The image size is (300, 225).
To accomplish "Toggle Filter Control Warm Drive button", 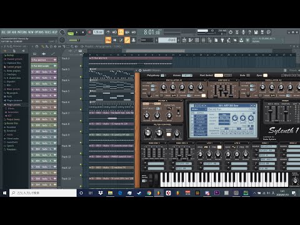I will click(x=169, y=134).
